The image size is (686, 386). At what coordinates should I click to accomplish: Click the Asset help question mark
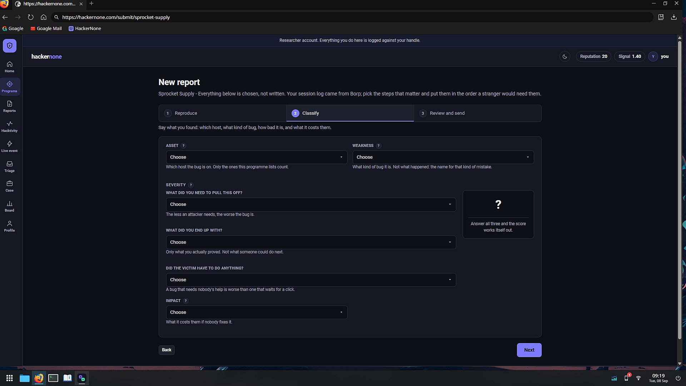tap(183, 146)
